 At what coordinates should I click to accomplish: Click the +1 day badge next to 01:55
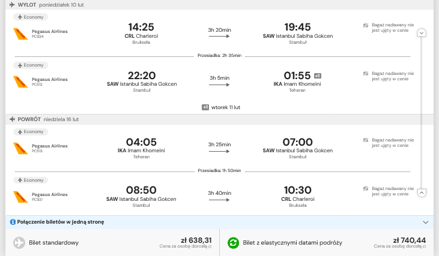pyautogui.click(x=318, y=76)
